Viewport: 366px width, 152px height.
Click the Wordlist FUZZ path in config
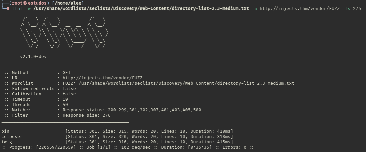point(178,83)
